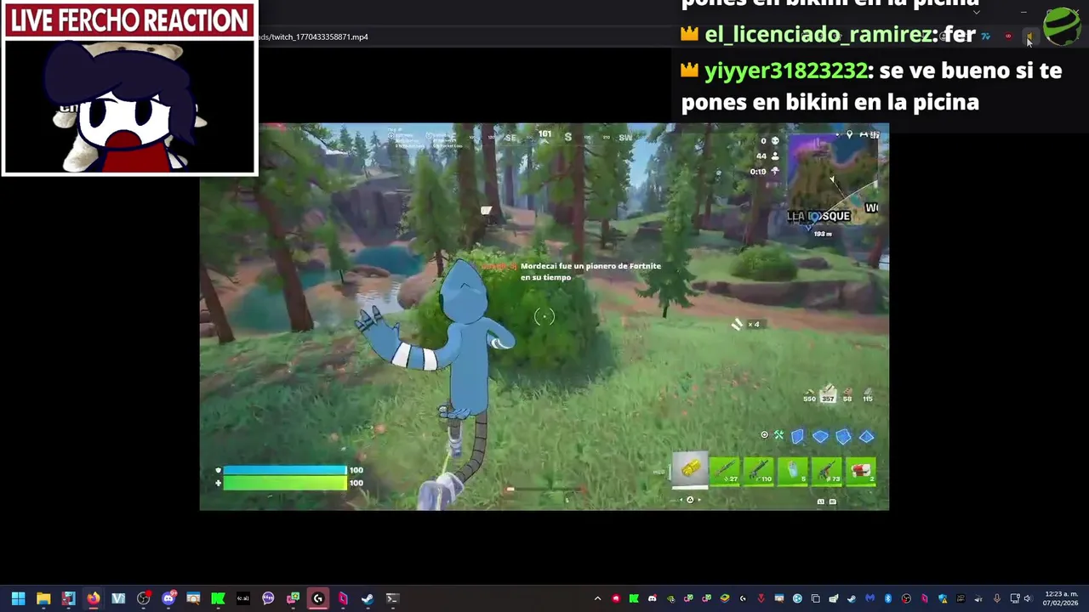Viewport: 1089px width, 612px height.
Task: Open the purple chat bubble taskbar app
Action: pos(268,598)
